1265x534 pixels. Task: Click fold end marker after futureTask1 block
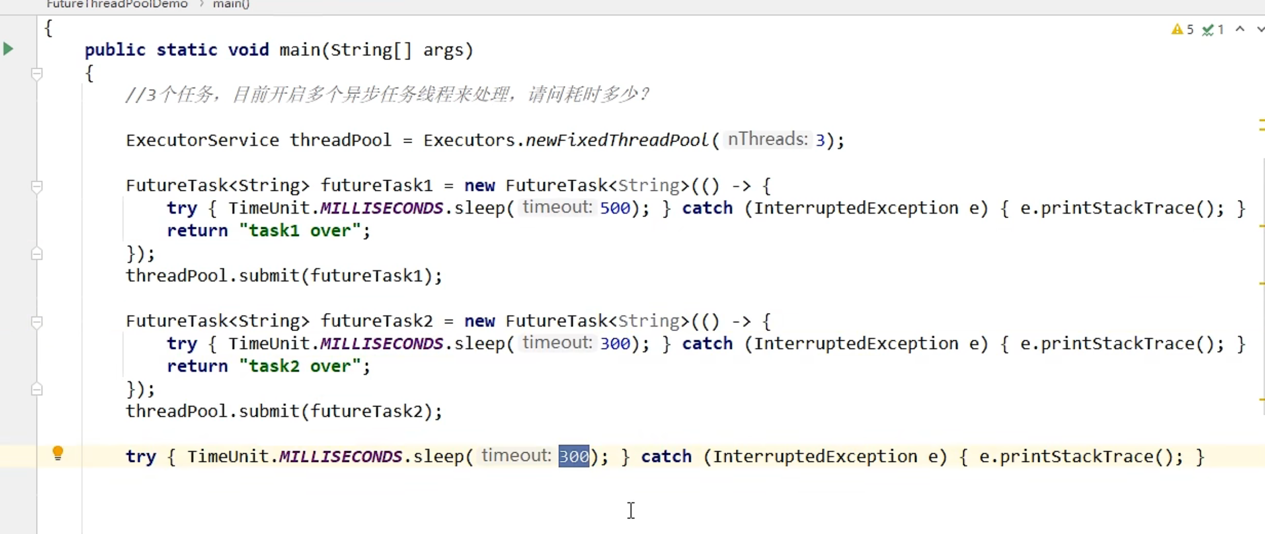37,254
